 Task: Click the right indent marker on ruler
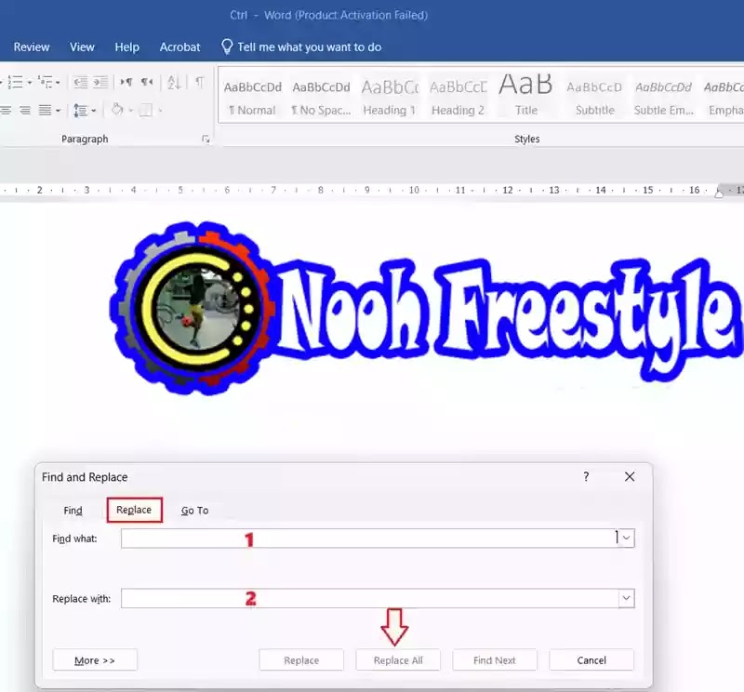pyautogui.click(x=719, y=193)
